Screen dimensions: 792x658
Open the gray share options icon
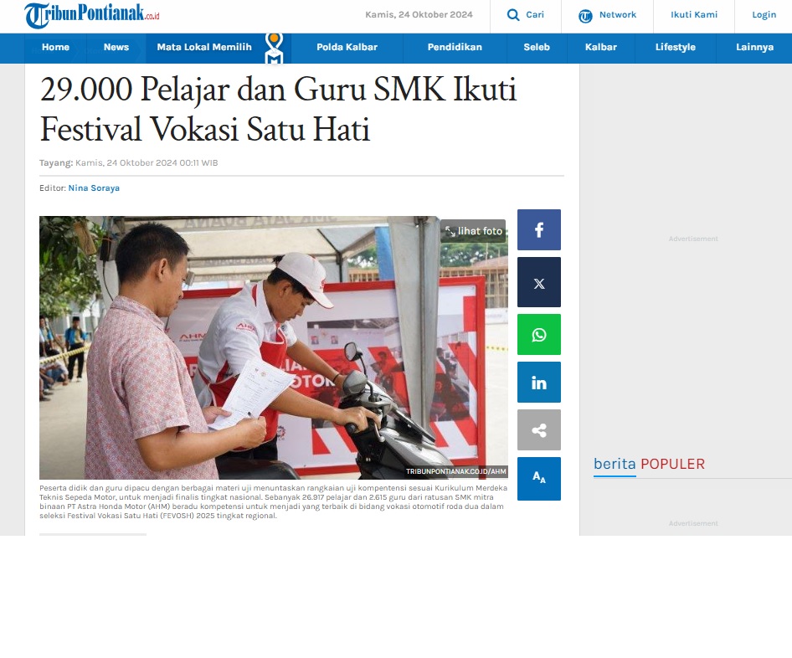point(539,429)
